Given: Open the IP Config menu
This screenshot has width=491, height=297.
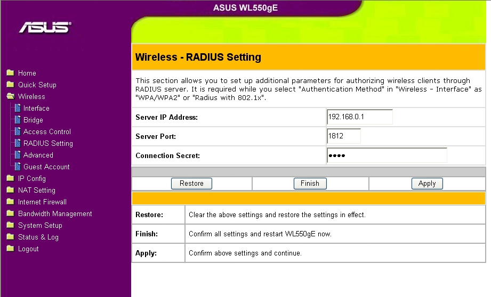Looking at the screenshot, I should (x=31, y=178).
